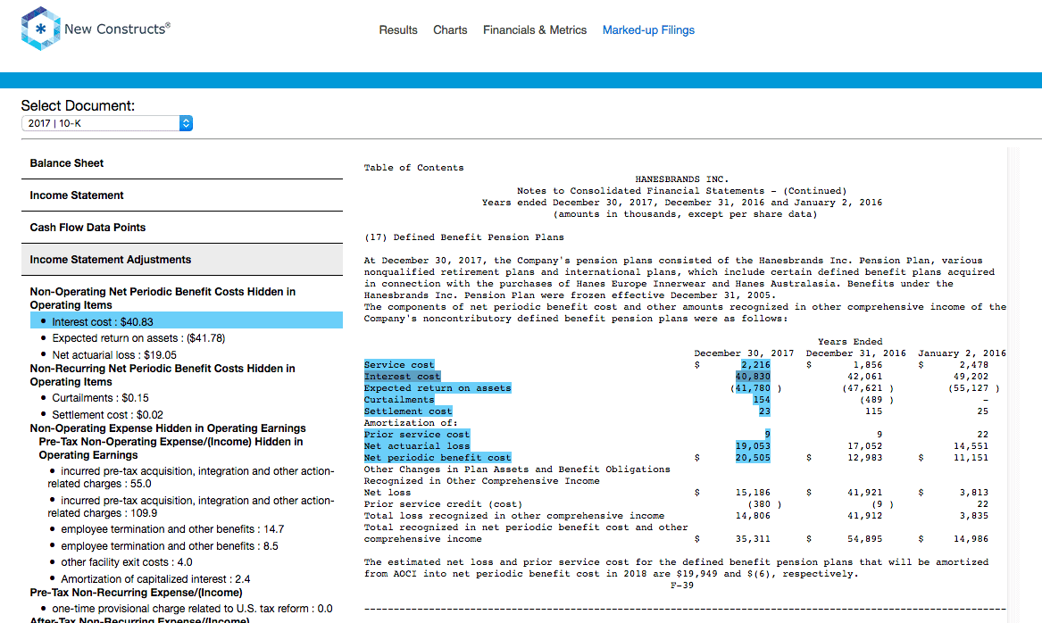Select acquisition and integration charges item valued 55.0

191,478
